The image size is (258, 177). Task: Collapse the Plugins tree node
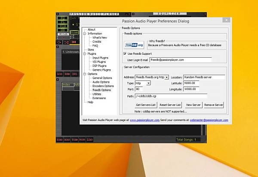pos(85,54)
